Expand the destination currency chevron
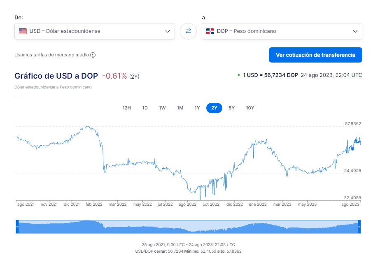373x265 pixels. tap(355, 31)
